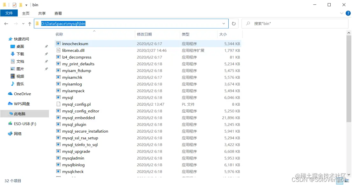Screen dimensions: 352x185
Task: Open 文档 in quick access
Action: 20,61
